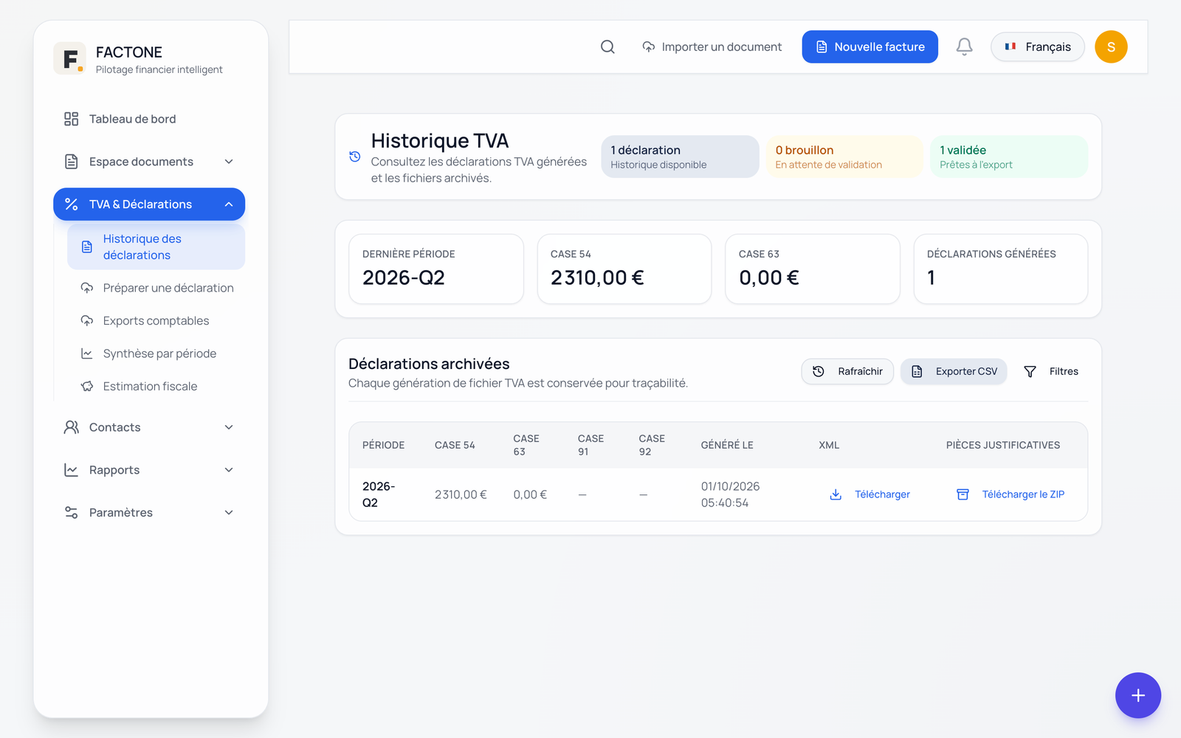1181x738 pixels.
Task: Click the Tableau de bord grid icon
Action: (x=71, y=119)
